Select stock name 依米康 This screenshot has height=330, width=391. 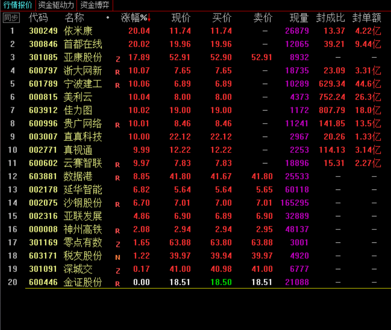78,31
